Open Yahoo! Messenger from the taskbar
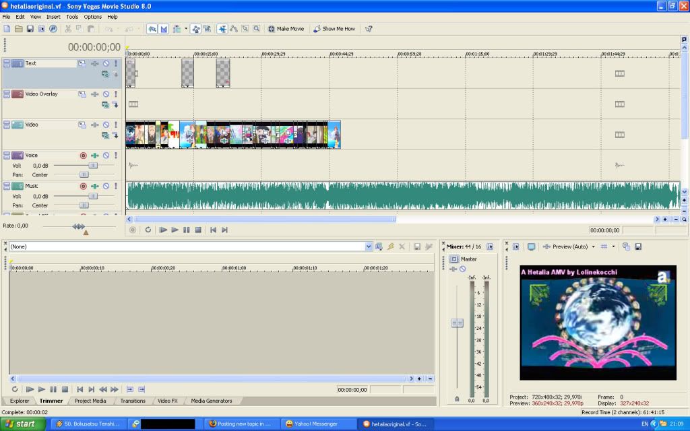The image size is (690, 431). point(315,424)
